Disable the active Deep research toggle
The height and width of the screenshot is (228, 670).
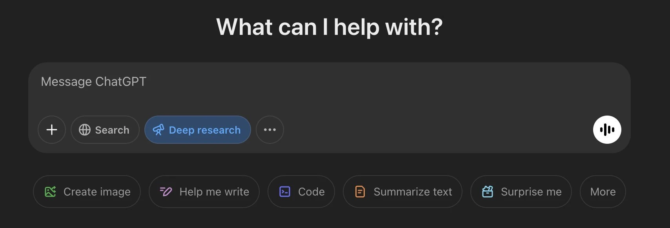point(198,130)
